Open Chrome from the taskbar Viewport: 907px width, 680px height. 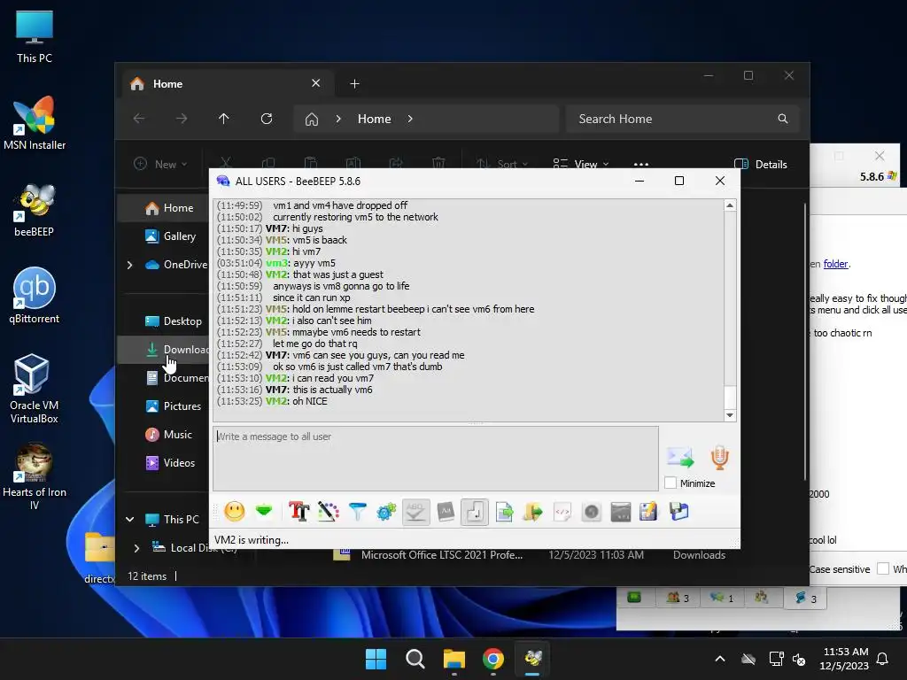pyautogui.click(x=492, y=659)
